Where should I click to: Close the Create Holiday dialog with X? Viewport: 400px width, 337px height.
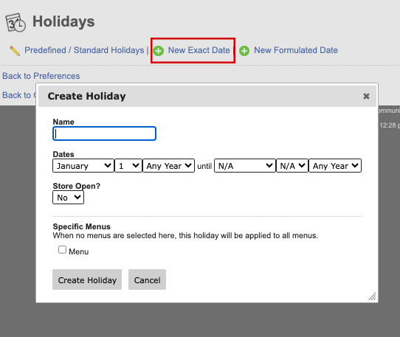366,96
